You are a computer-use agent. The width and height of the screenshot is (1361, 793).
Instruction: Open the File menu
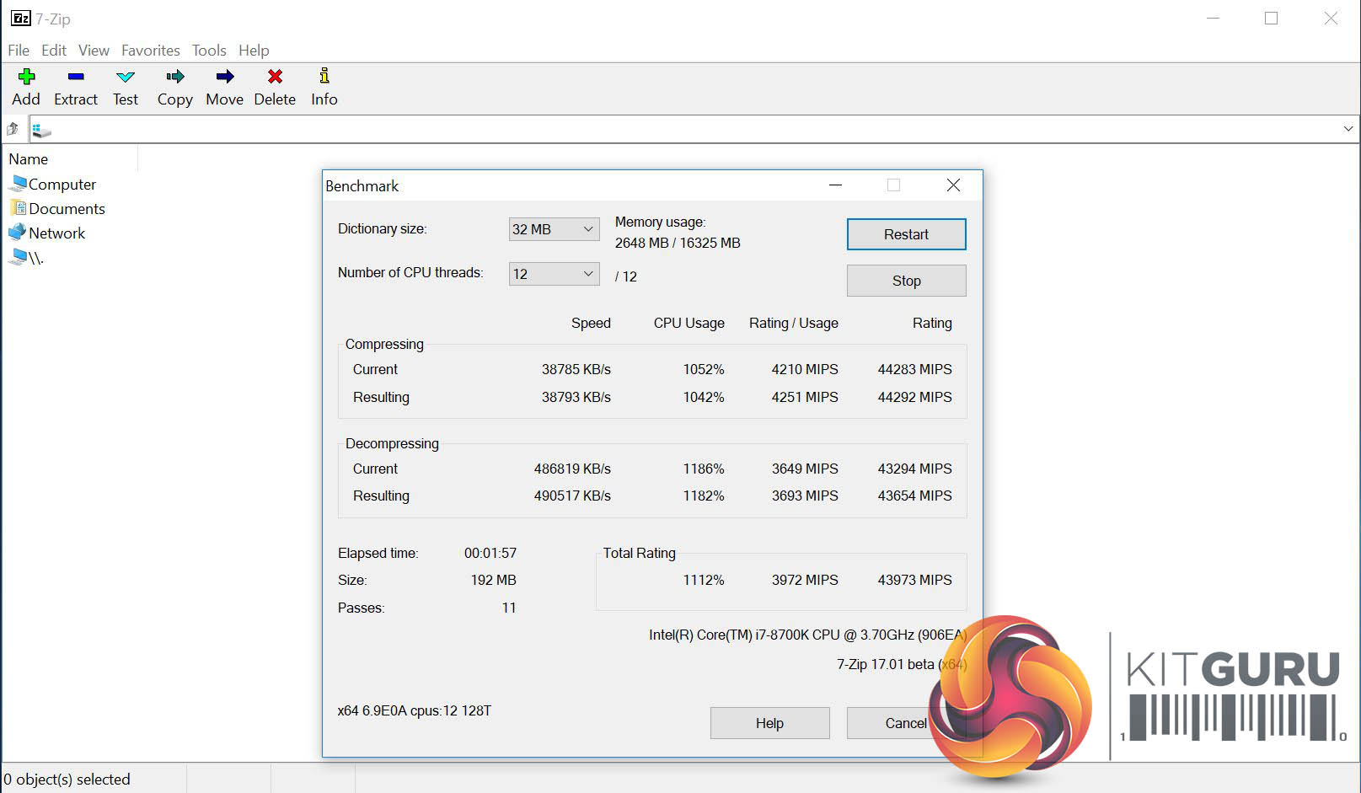pos(19,51)
